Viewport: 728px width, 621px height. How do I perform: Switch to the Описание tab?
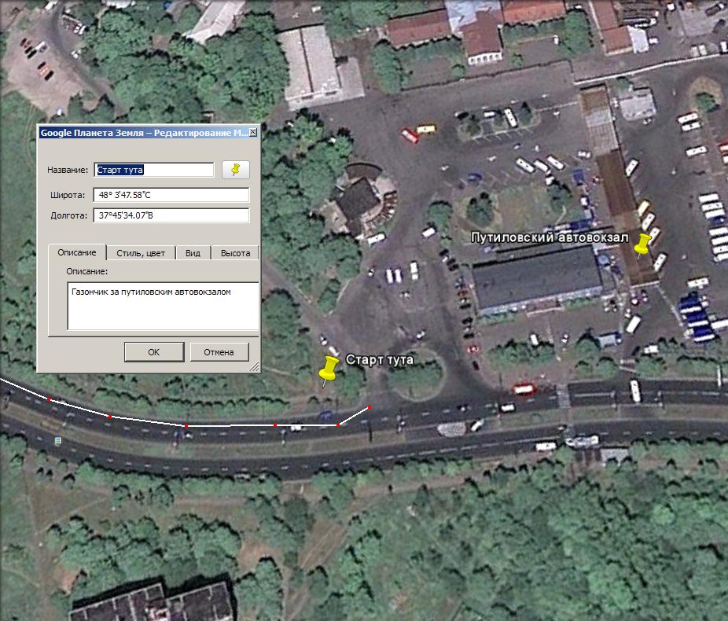pos(77,252)
